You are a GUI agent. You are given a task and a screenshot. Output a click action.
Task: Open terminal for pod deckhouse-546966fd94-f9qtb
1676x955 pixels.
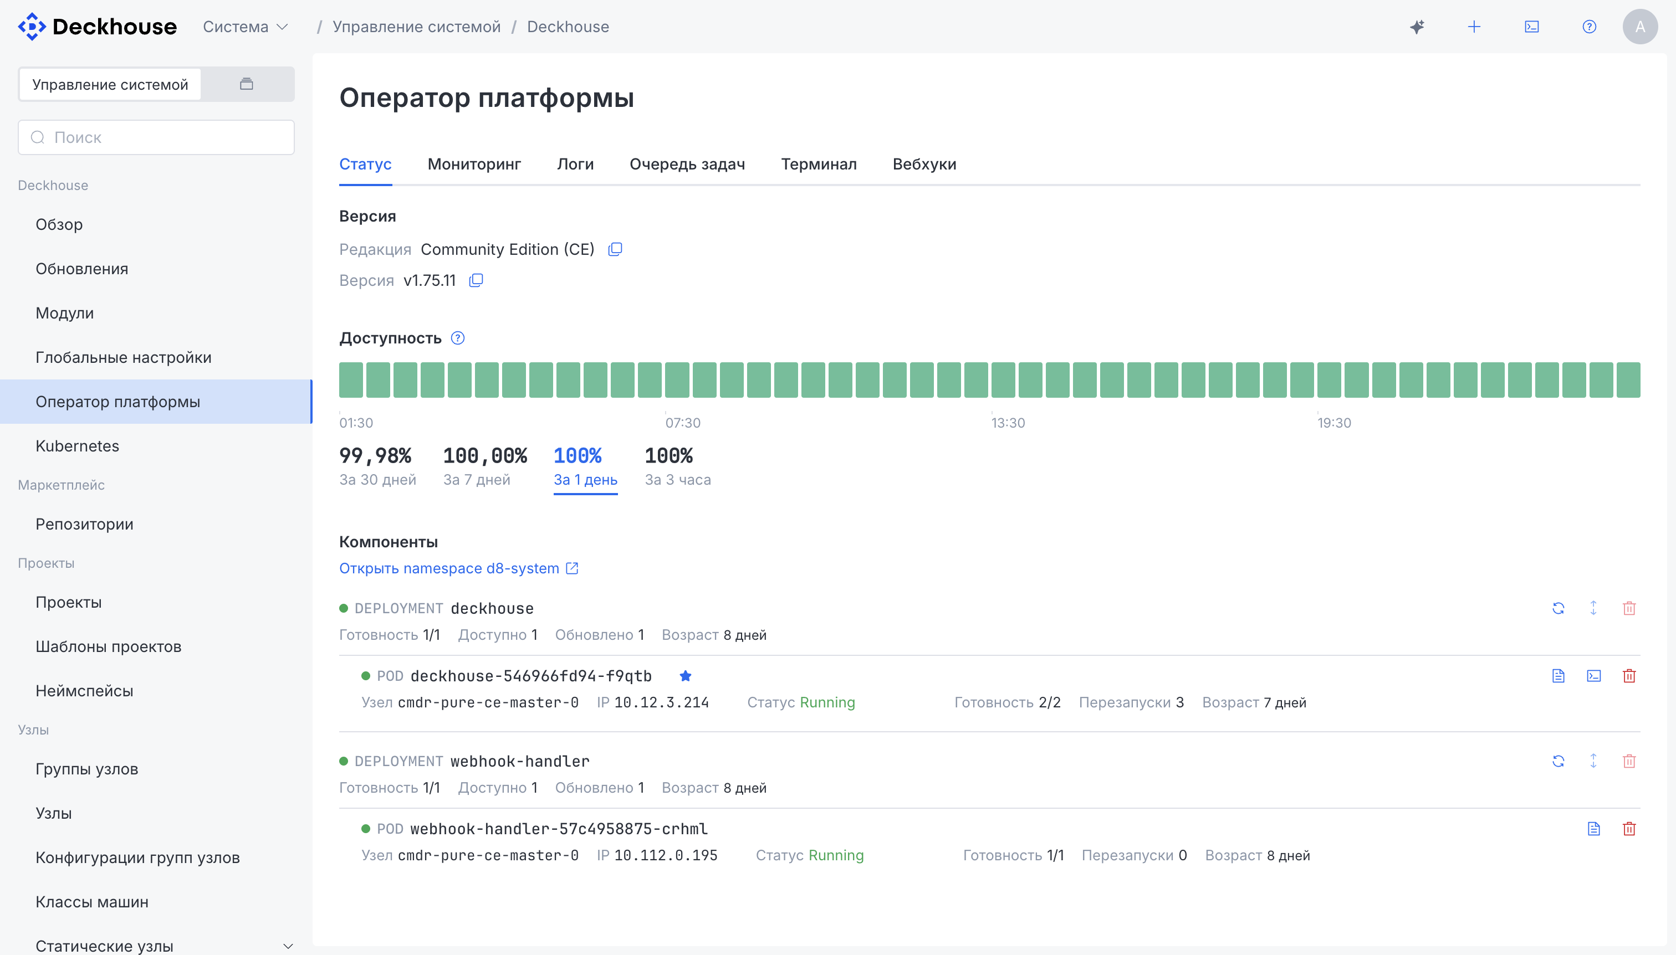click(1593, 676)
